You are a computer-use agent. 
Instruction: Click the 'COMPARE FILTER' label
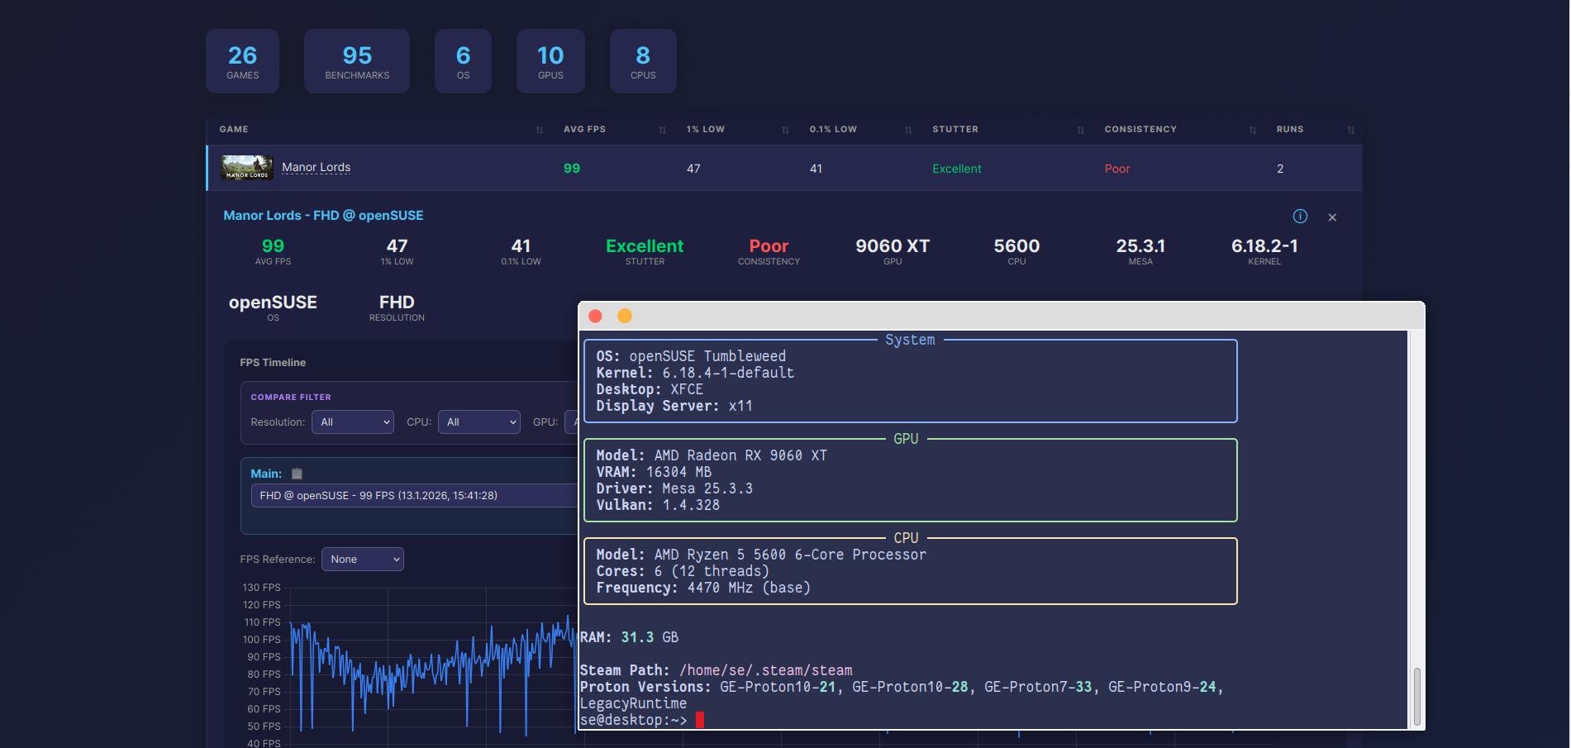click(291, 398)
